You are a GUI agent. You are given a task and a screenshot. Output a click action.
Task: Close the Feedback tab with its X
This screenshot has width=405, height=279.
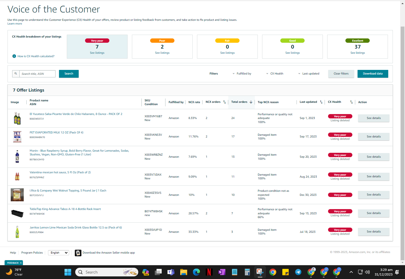pos(21,263)
